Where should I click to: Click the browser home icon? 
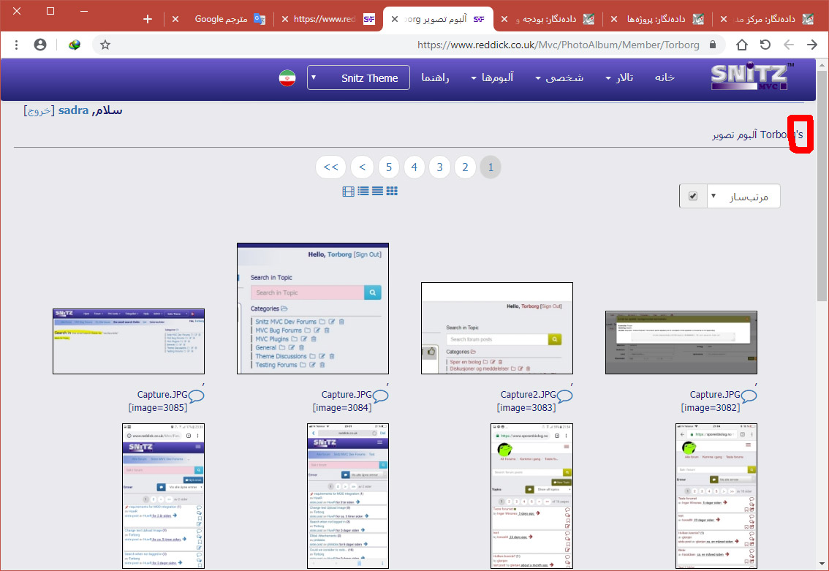[x=741, y=45]
